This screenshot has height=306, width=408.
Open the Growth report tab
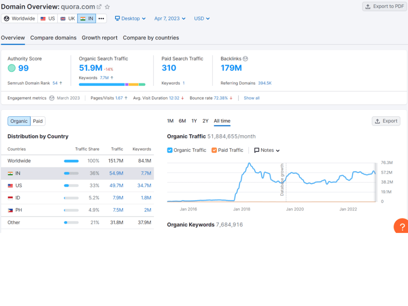(x=100, y=38)
